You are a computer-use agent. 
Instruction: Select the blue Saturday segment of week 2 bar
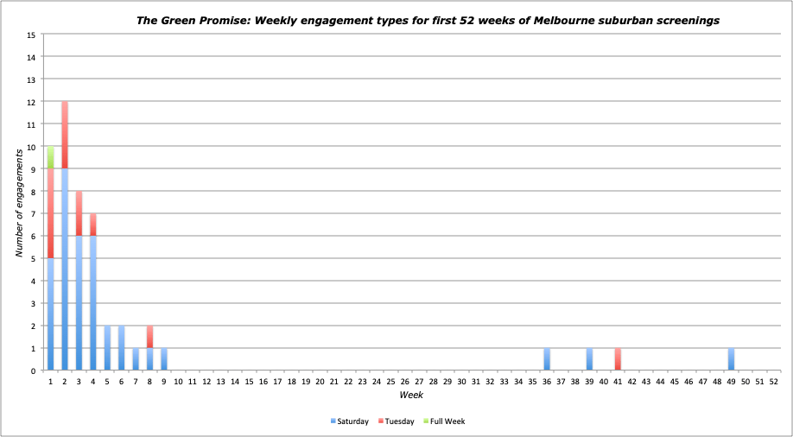point(65,269)
